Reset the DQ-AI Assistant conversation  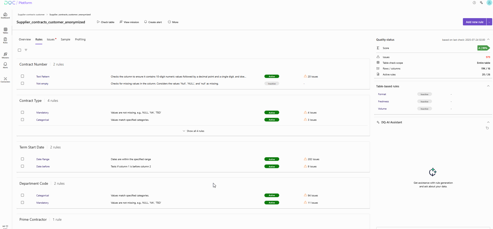487,128
